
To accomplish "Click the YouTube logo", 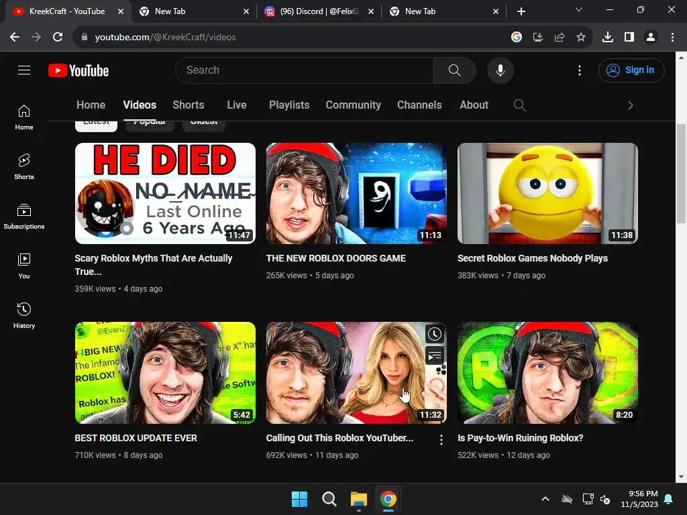I will pyautogui.click(x=78, y=70).
